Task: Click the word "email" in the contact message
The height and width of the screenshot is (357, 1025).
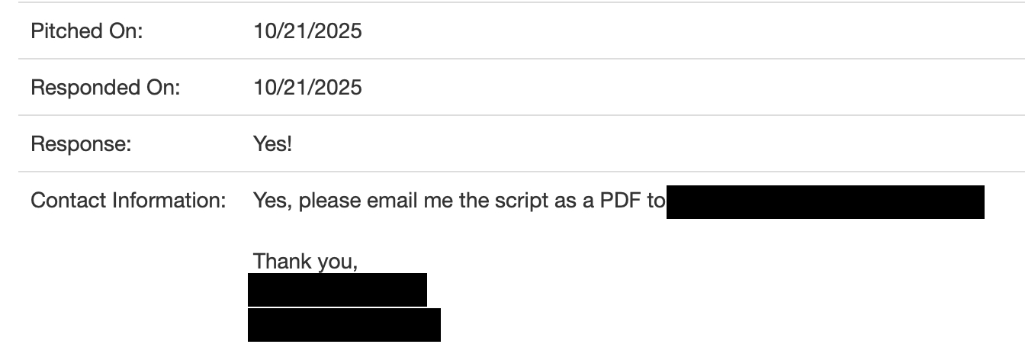Action: (x=391, y=201)
